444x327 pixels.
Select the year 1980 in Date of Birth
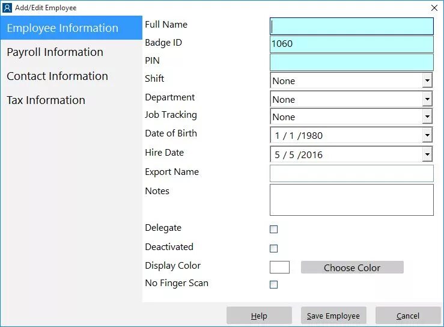tap(312, 136)
